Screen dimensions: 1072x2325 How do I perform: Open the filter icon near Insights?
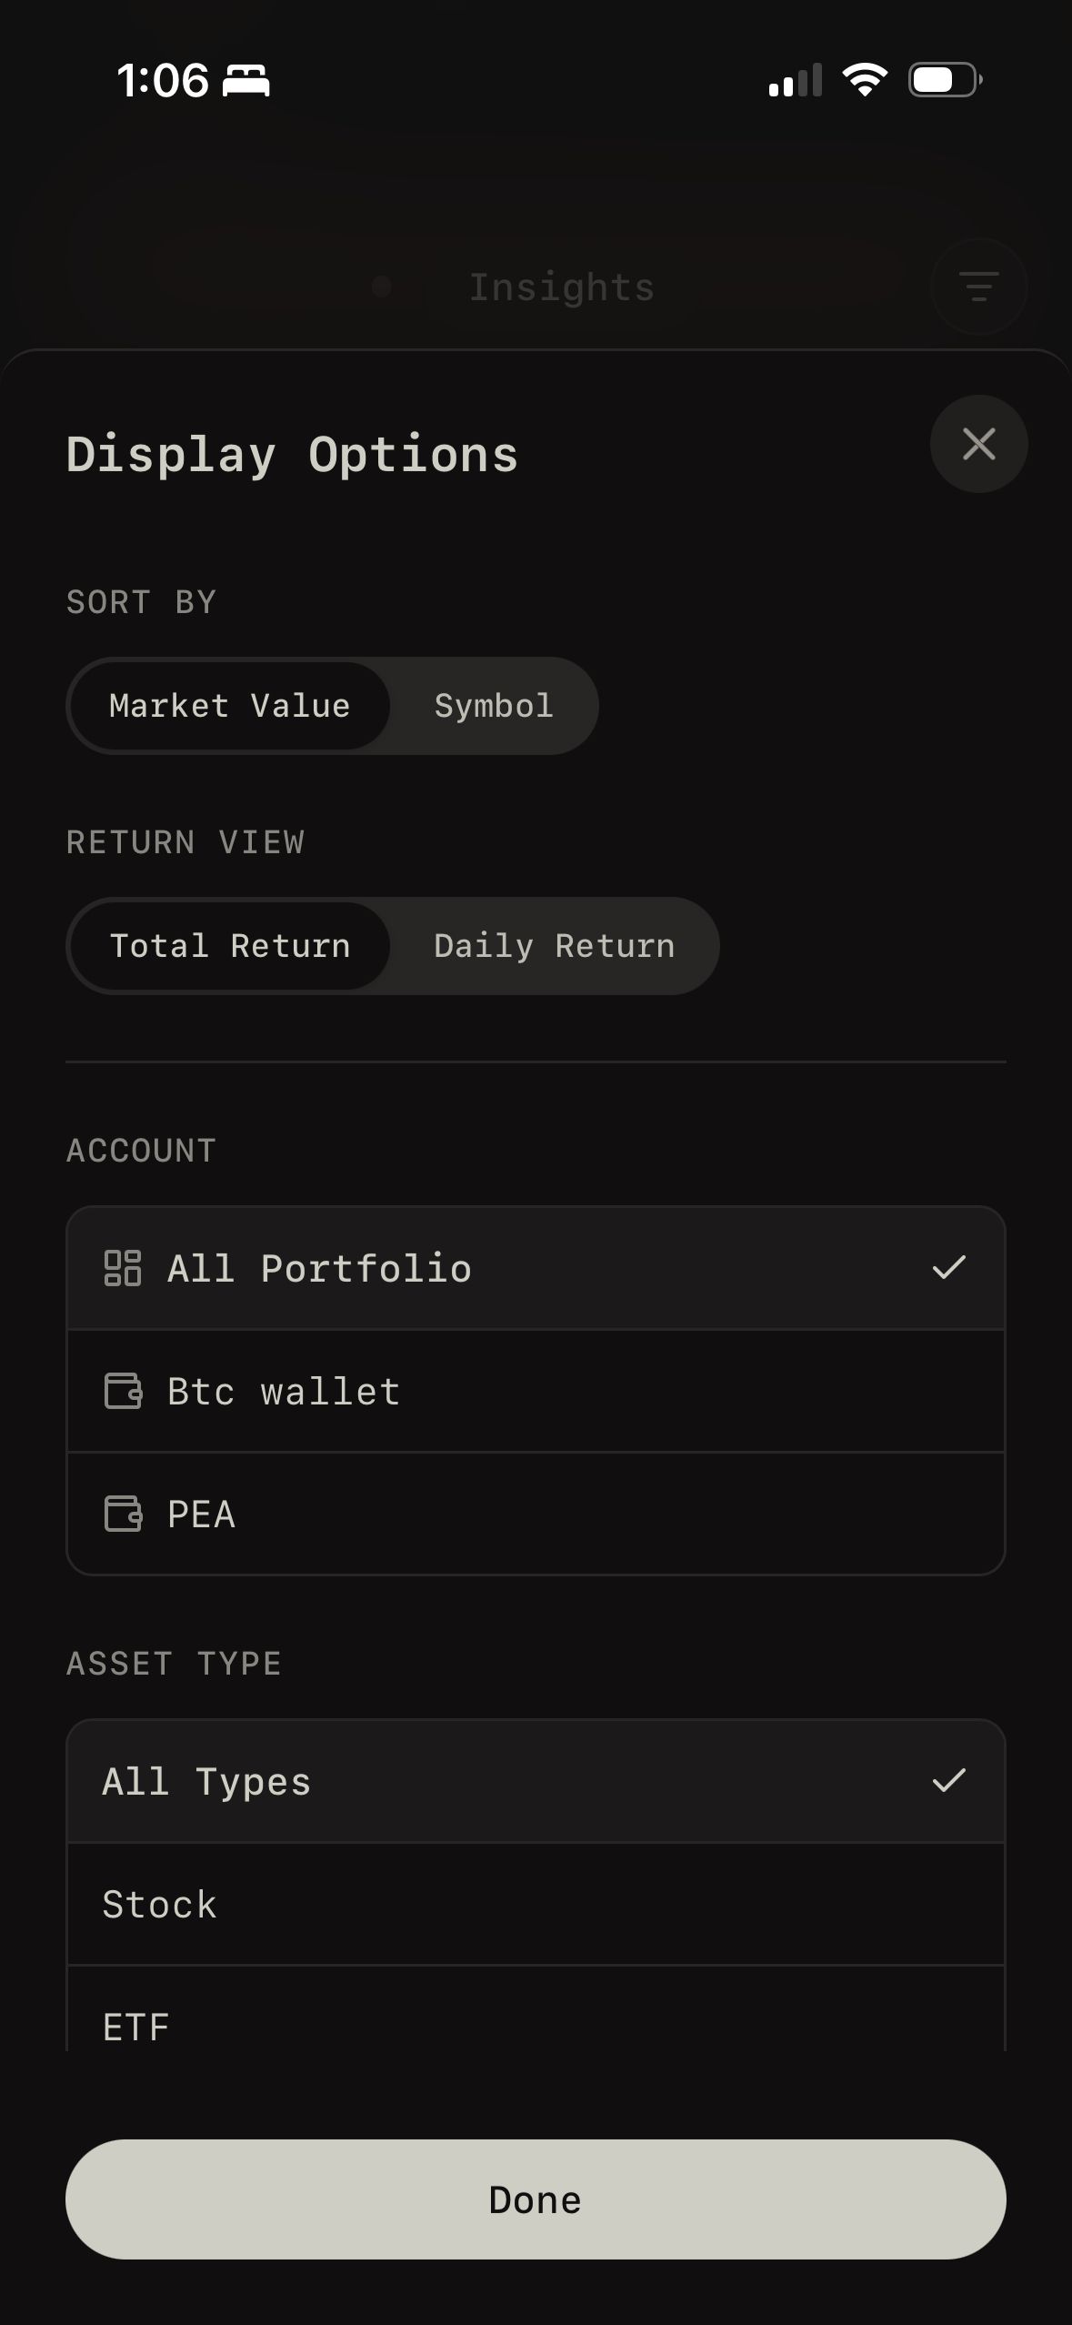click(x=978, y=286)
